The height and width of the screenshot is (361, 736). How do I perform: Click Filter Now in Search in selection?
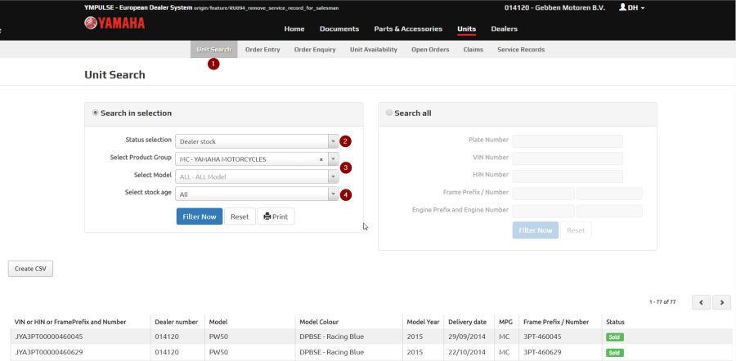coord(200,216)
